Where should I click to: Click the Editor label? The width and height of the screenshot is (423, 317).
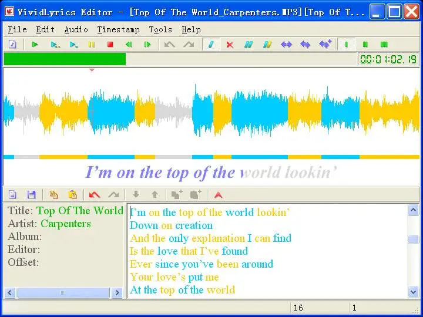(23, 249)
